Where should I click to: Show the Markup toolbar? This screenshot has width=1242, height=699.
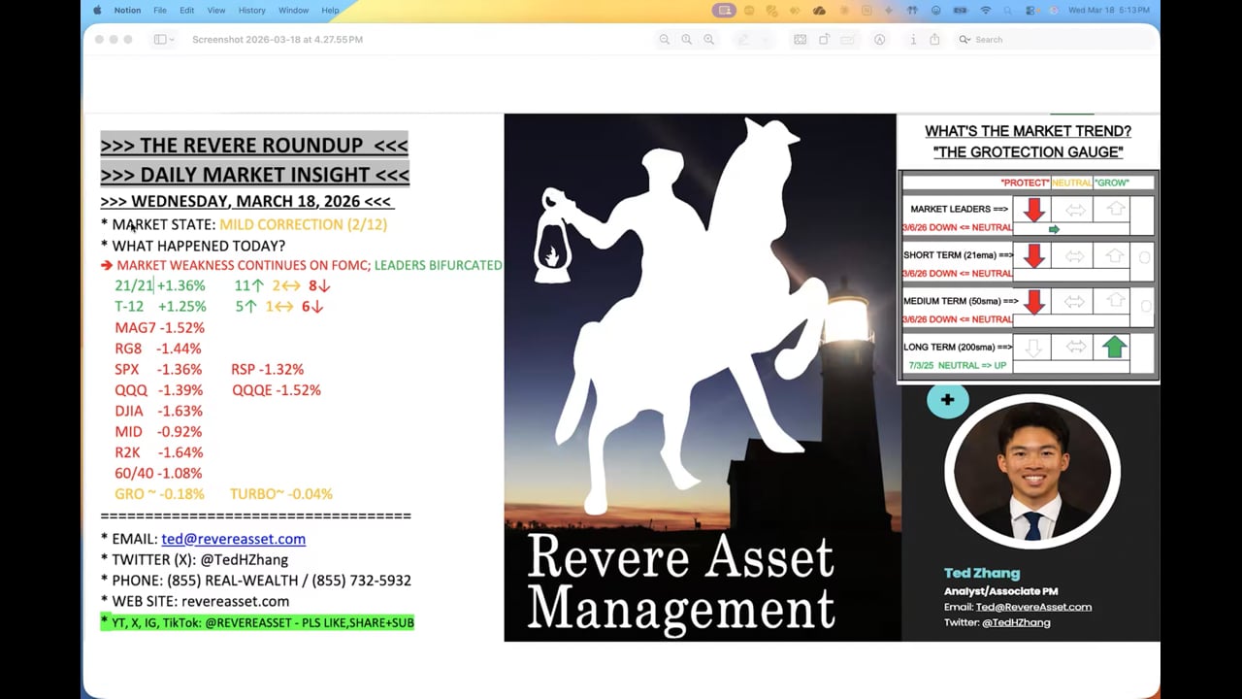point(880,40)
